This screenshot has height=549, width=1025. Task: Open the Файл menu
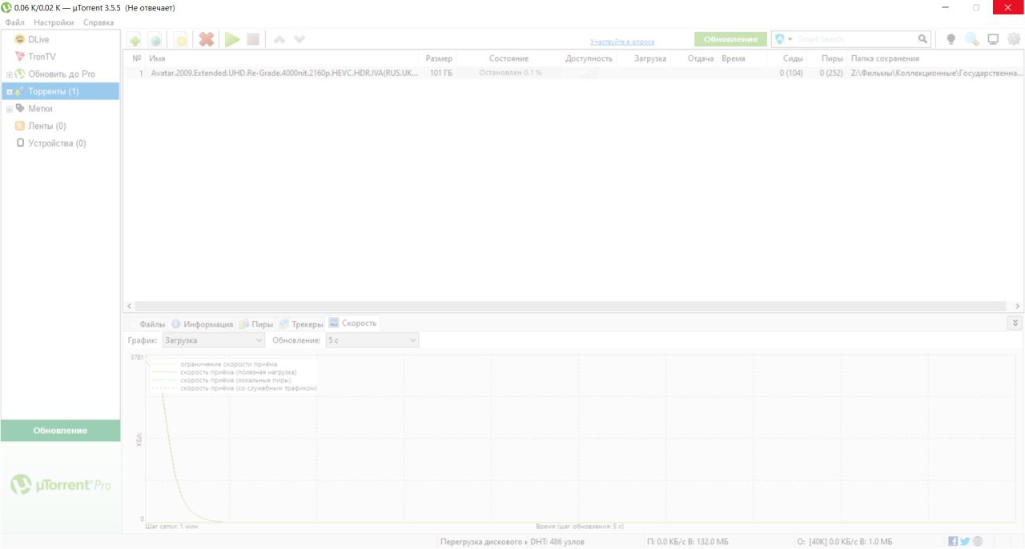pyautogui.click(x=14, y=22)
